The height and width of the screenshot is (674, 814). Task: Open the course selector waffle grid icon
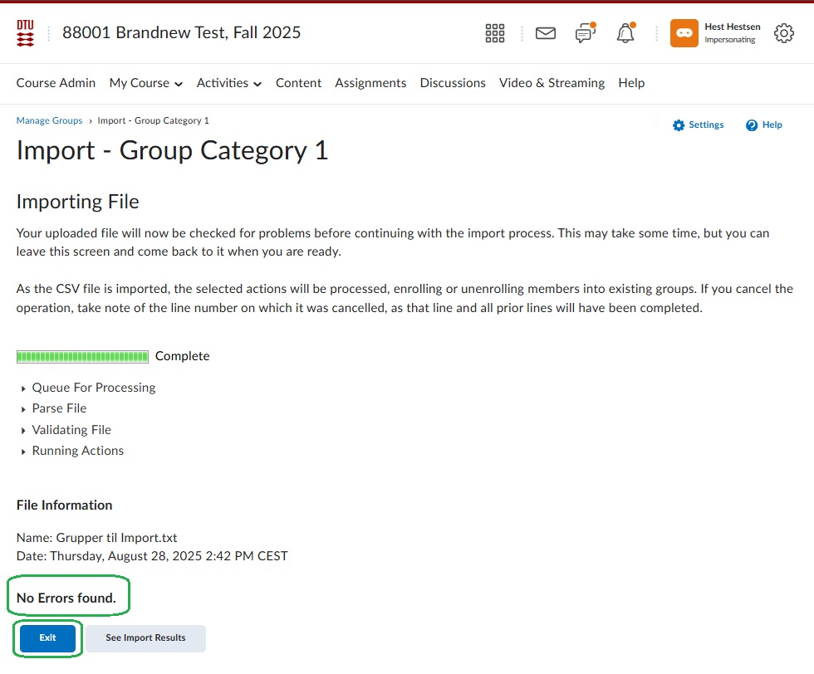coord(495,33)
